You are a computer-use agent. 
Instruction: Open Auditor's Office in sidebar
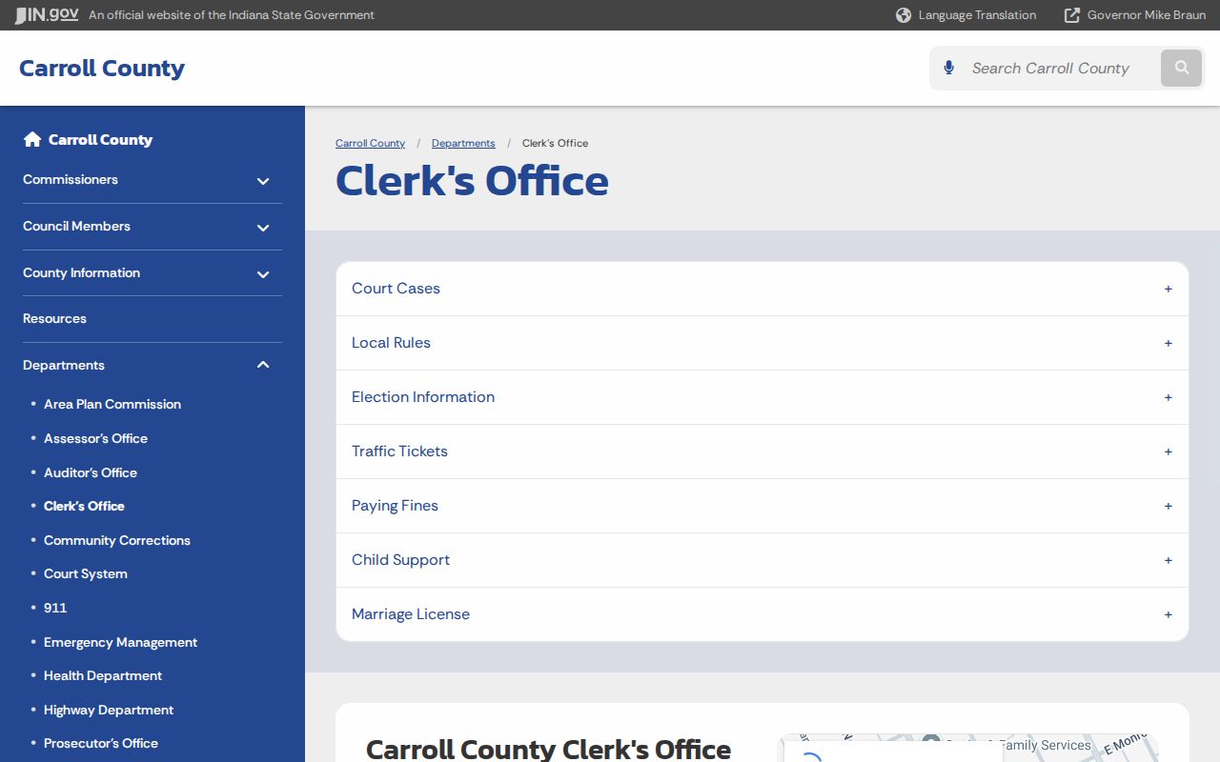tap(91, 472)
